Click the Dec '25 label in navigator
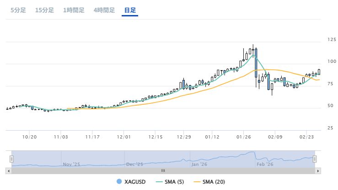This screenshot has height=190, width=338. pyautogui.click(x=134, y=164)
